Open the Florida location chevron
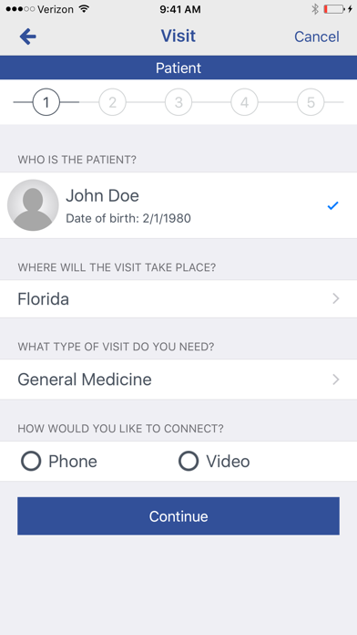Image resolution: width=357 pixels, height=635 pixels. tap(335, 299)
